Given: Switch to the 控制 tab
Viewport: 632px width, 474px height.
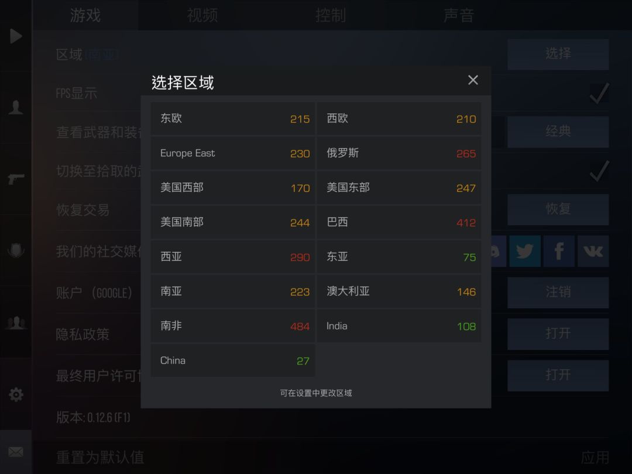Looking at the screenshot, I should 331,15.
